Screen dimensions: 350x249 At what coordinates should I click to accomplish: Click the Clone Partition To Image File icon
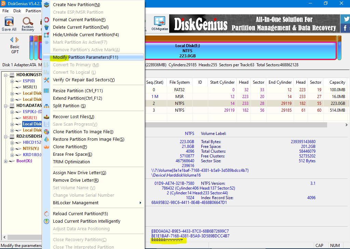(x=47, y=132)
